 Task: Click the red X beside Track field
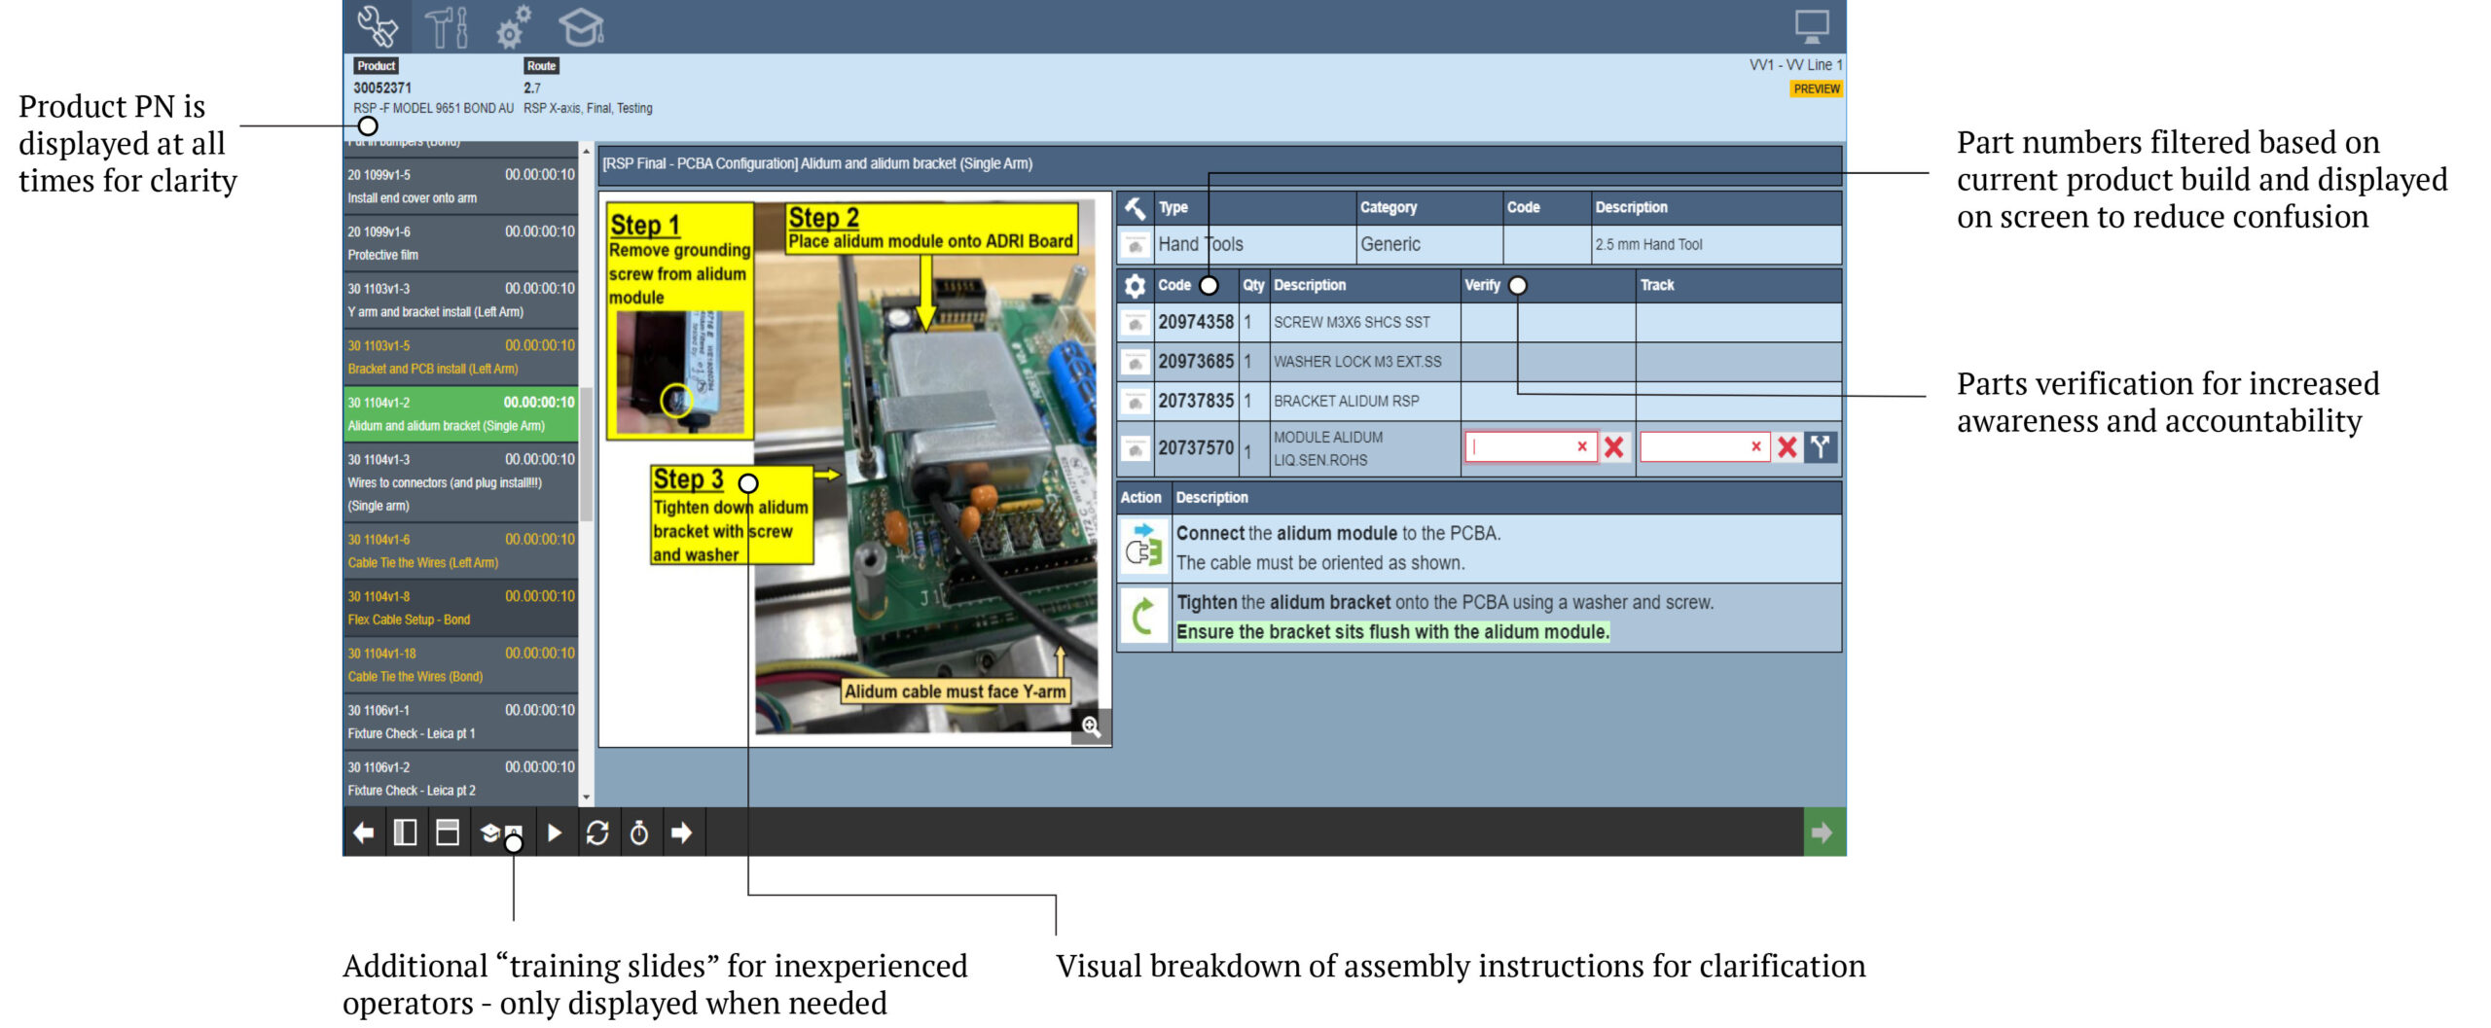1787,447
